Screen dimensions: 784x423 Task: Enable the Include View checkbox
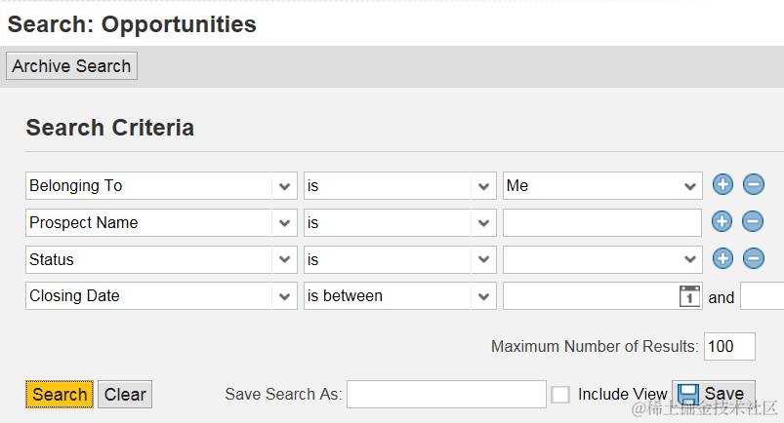click(560, 395)
